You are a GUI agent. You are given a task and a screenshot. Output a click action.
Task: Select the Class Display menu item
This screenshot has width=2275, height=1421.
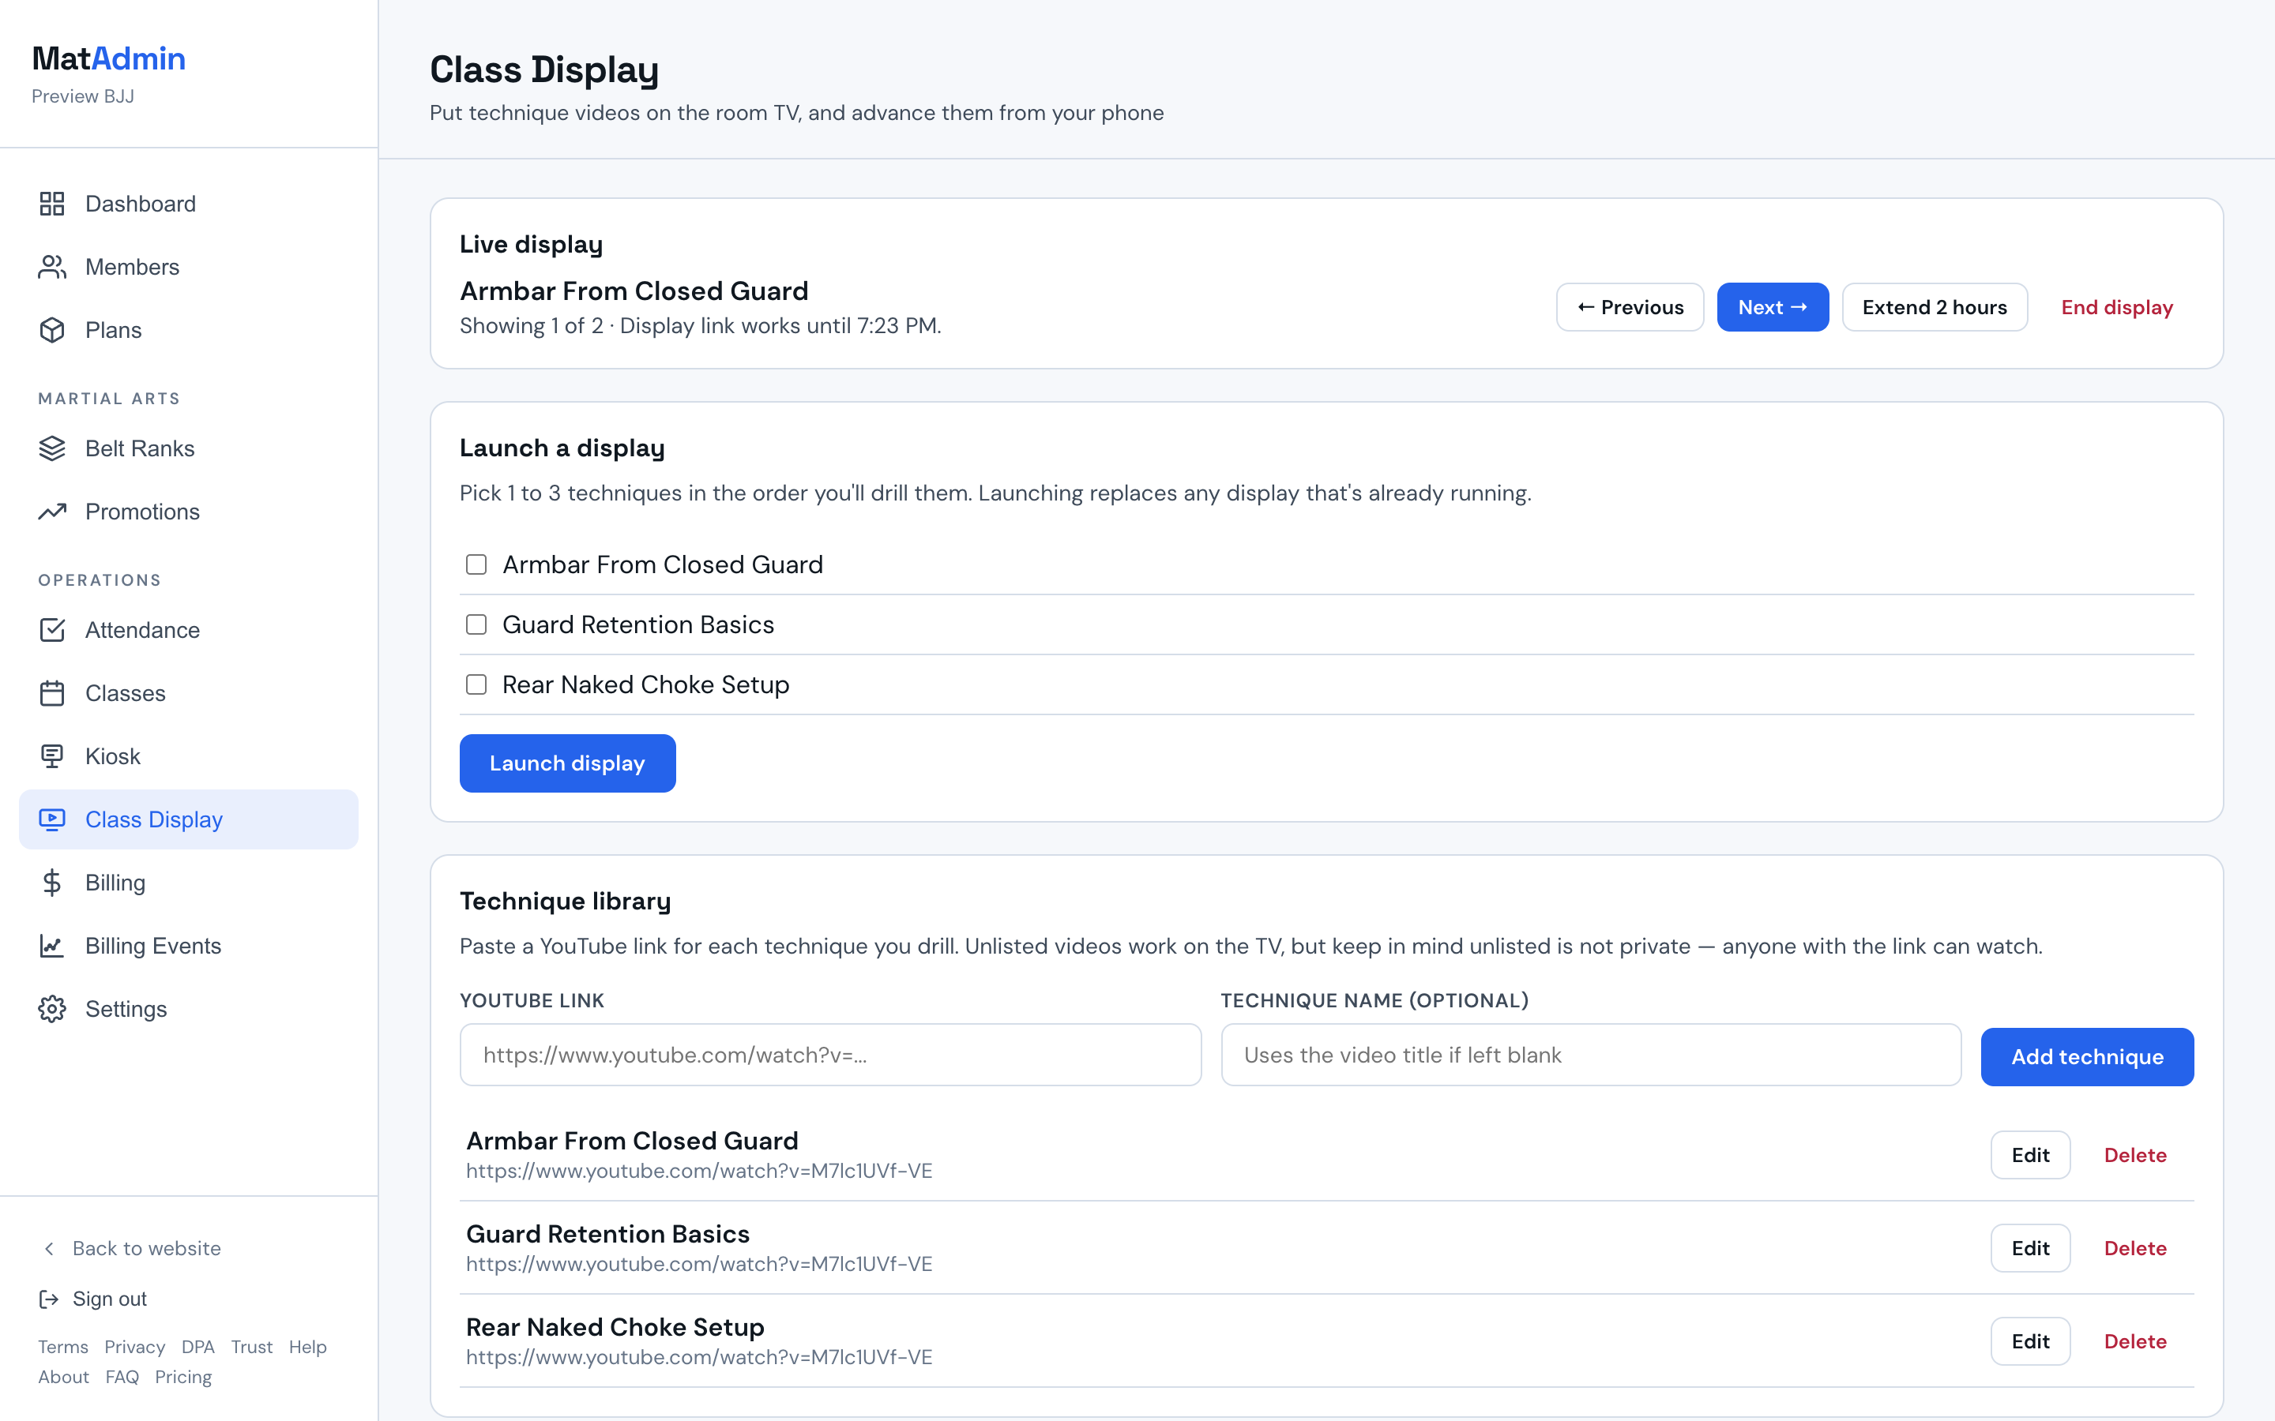coord(188,819)
